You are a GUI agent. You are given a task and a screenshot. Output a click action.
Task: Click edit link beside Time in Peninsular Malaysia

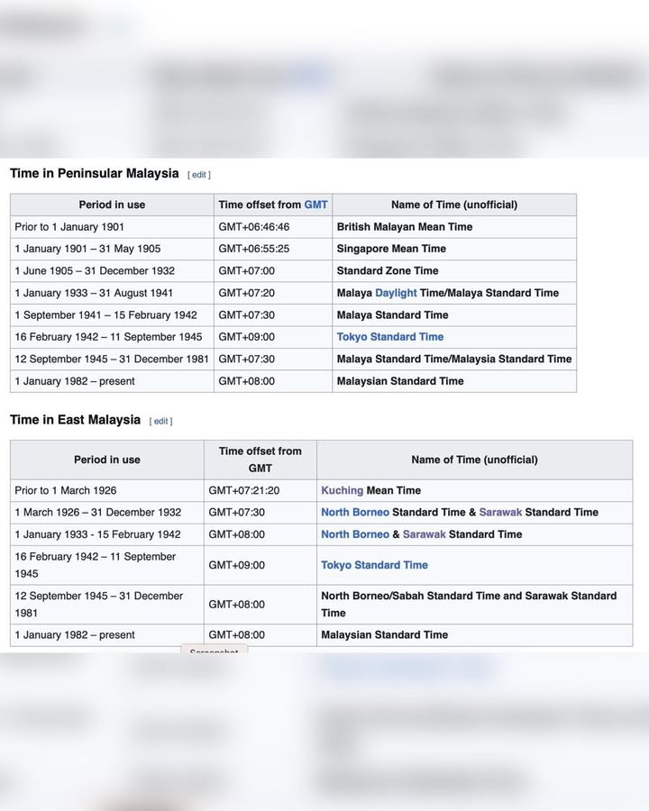pos(199,175)
